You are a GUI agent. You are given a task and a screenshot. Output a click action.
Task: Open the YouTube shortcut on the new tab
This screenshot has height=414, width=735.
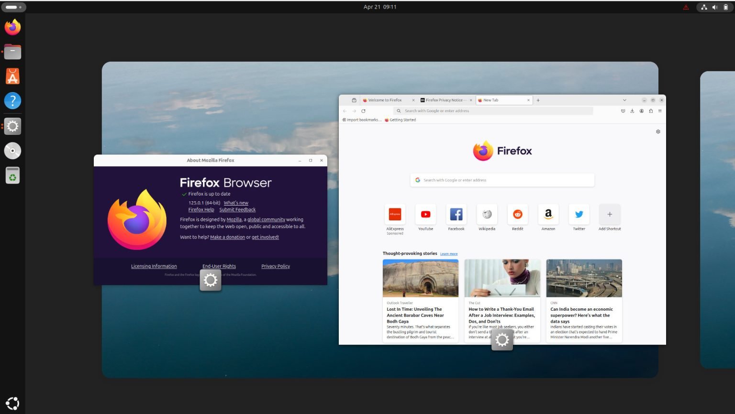(425, 214)
